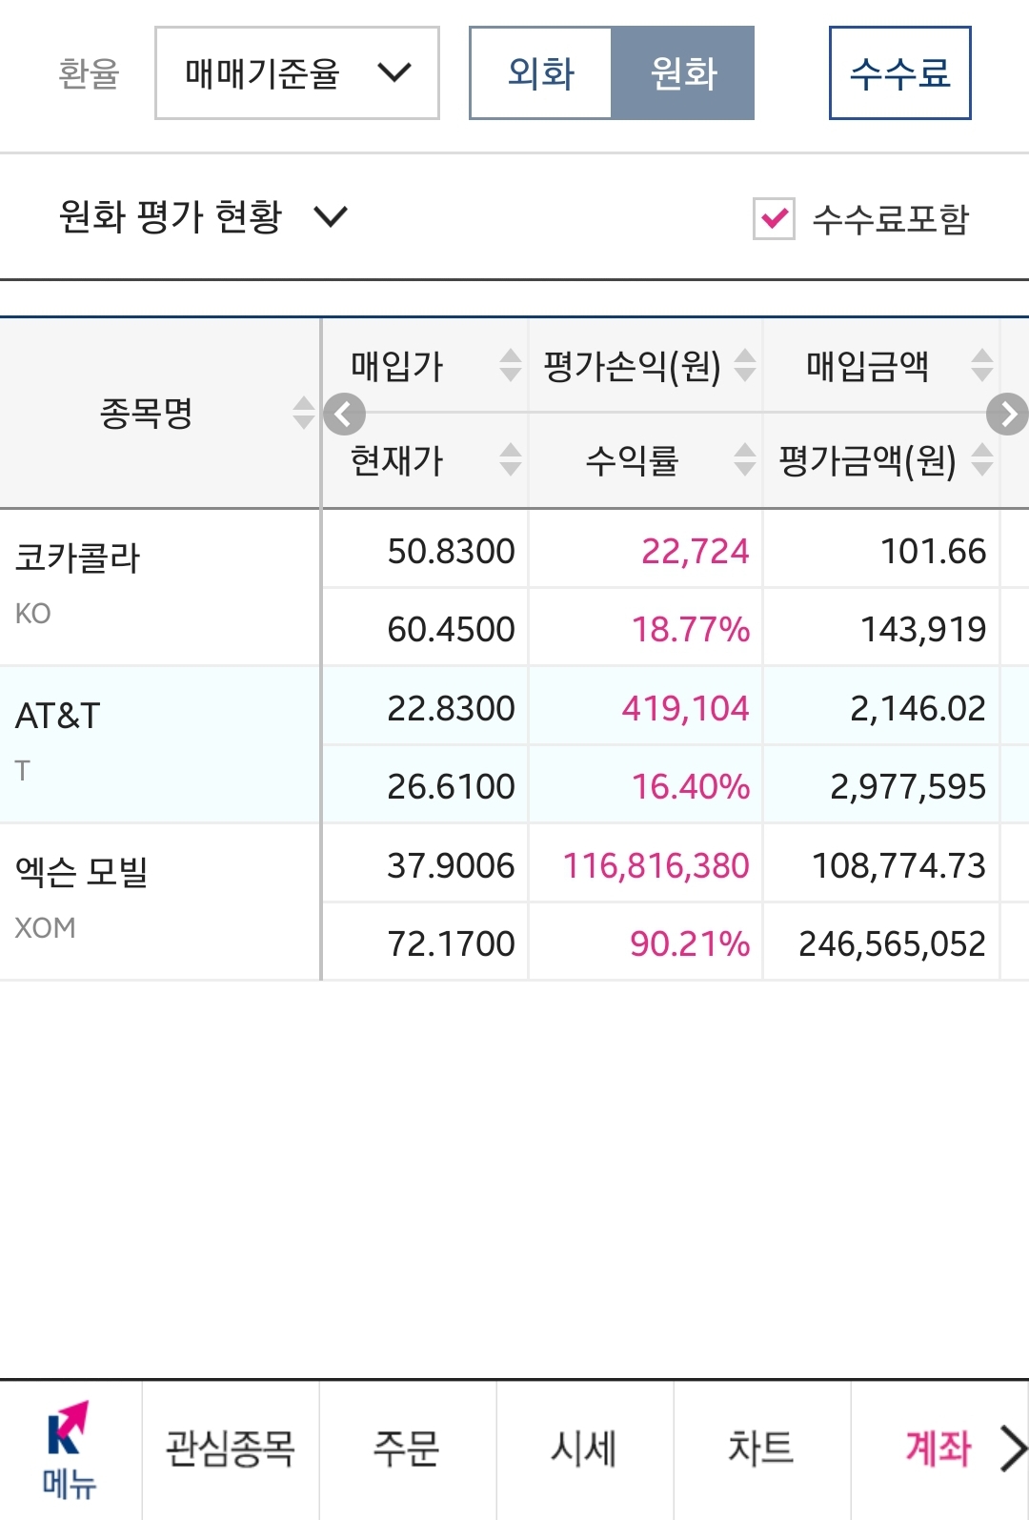Go to 계좌 tab
This screenshot has width=1029, height=1520.
point(938,1449)
